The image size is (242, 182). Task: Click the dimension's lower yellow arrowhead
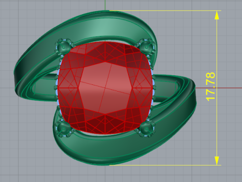(x=217, y=160)
